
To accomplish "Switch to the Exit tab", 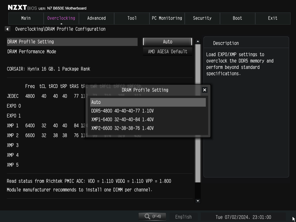I will (273, 18).
